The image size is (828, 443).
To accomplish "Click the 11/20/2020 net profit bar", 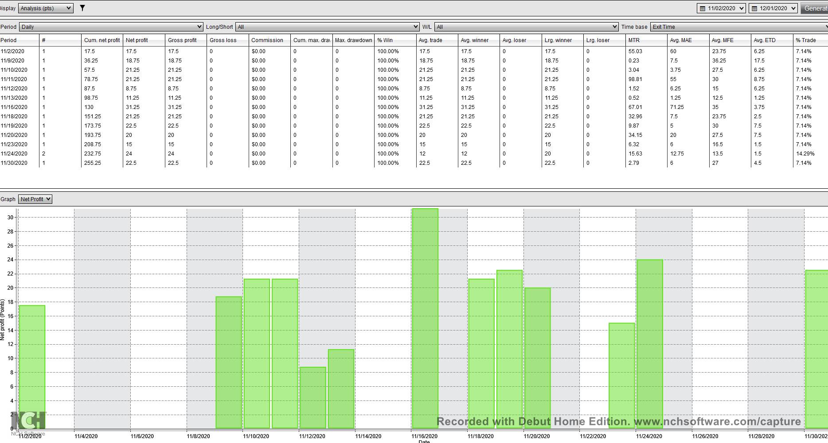I will pyautogui.click(x=538, y=358).
